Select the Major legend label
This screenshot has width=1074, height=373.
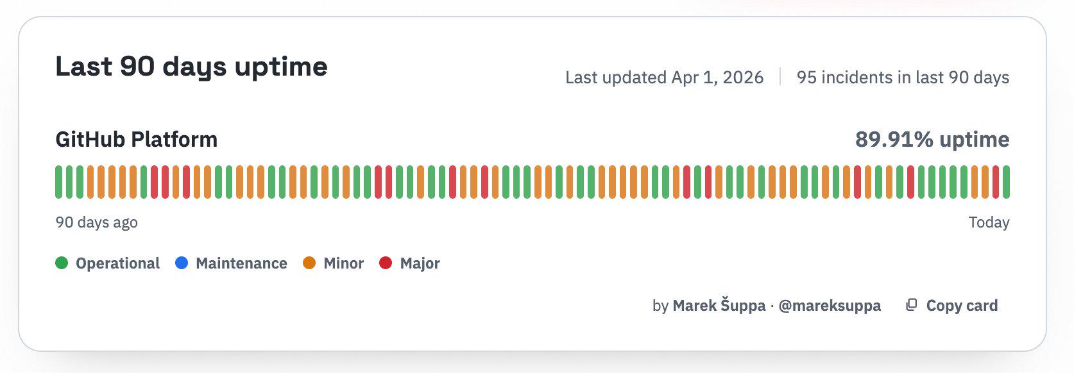point(420,263)
